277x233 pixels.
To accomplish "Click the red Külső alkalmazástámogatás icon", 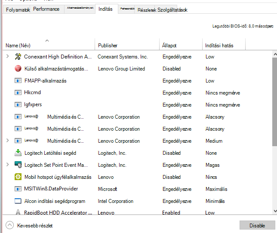I will [18, 68].
